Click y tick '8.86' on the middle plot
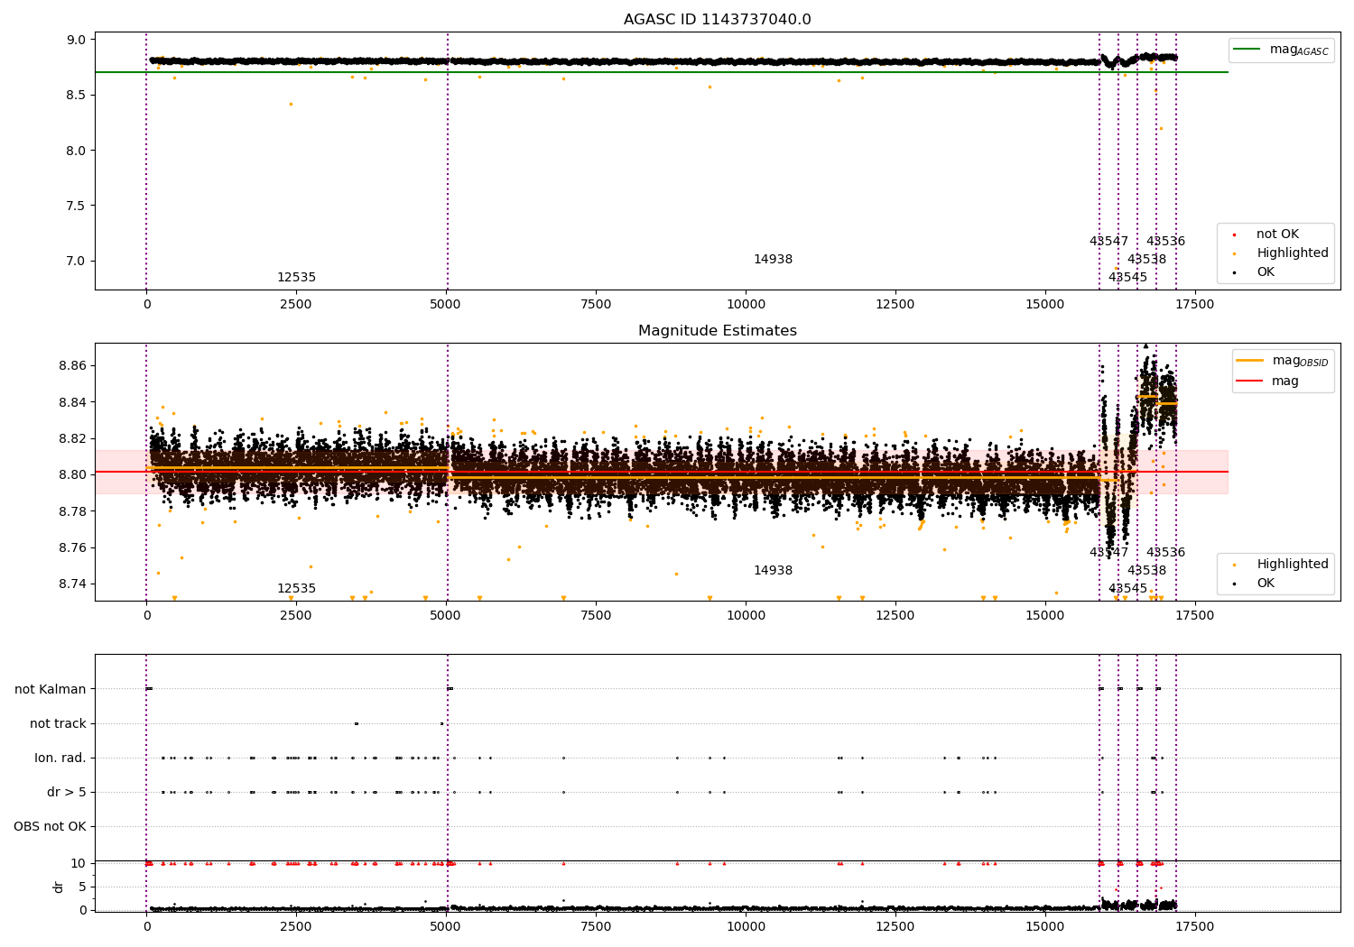The height and width of the screenshot is (947, 1354). pyautogui.click(x=72, y=366)
